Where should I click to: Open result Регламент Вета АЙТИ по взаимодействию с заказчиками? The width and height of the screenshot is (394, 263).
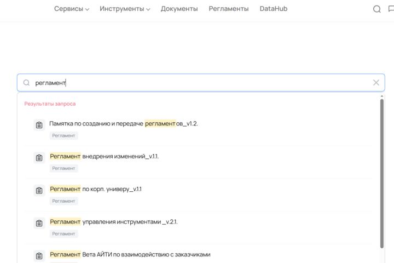(130, 254)
